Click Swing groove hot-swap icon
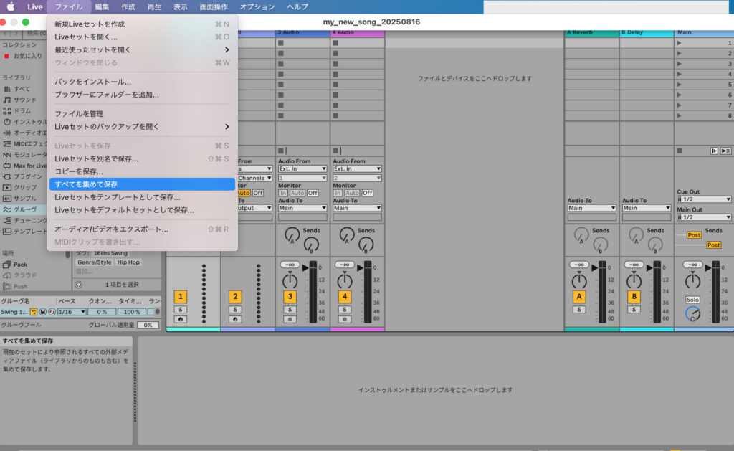 33,312
